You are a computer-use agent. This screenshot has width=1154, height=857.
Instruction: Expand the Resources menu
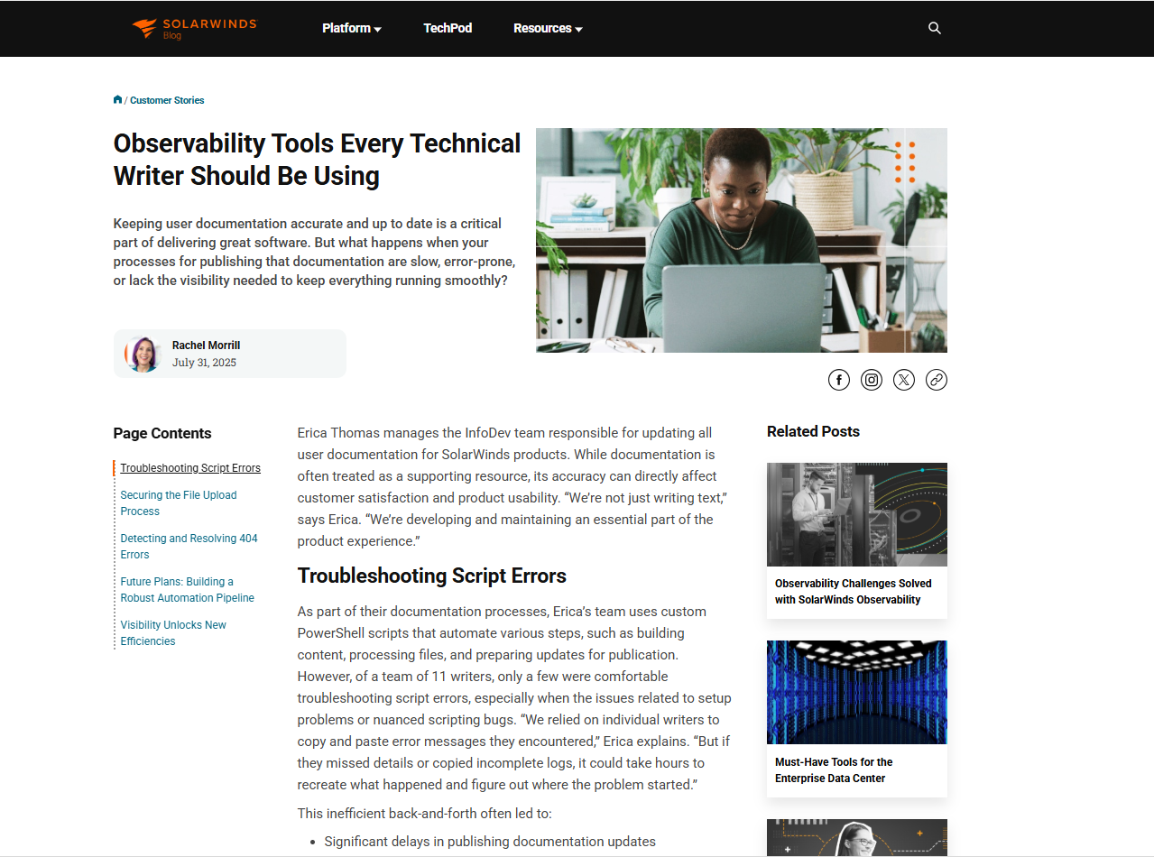click(548, 28)
